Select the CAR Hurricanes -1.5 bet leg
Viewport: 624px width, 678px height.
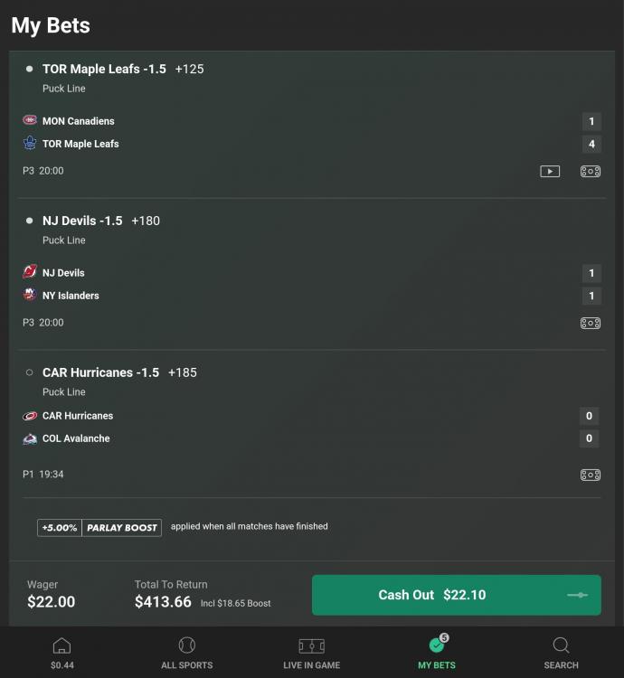coord(100,372)
